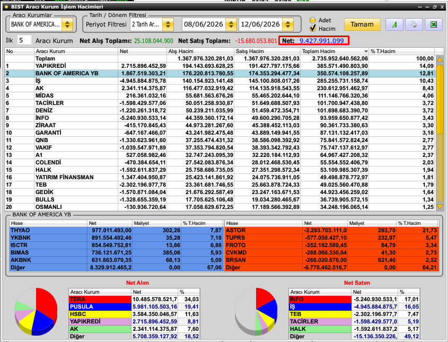Click the yellow TEB legend swatch in Net Satım
The height and width of the screenshot is (342, 448).
click(320, 314)
